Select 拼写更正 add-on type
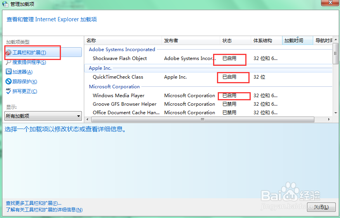The height and width of the screenshot is (218, 340). tap(25, 91)
